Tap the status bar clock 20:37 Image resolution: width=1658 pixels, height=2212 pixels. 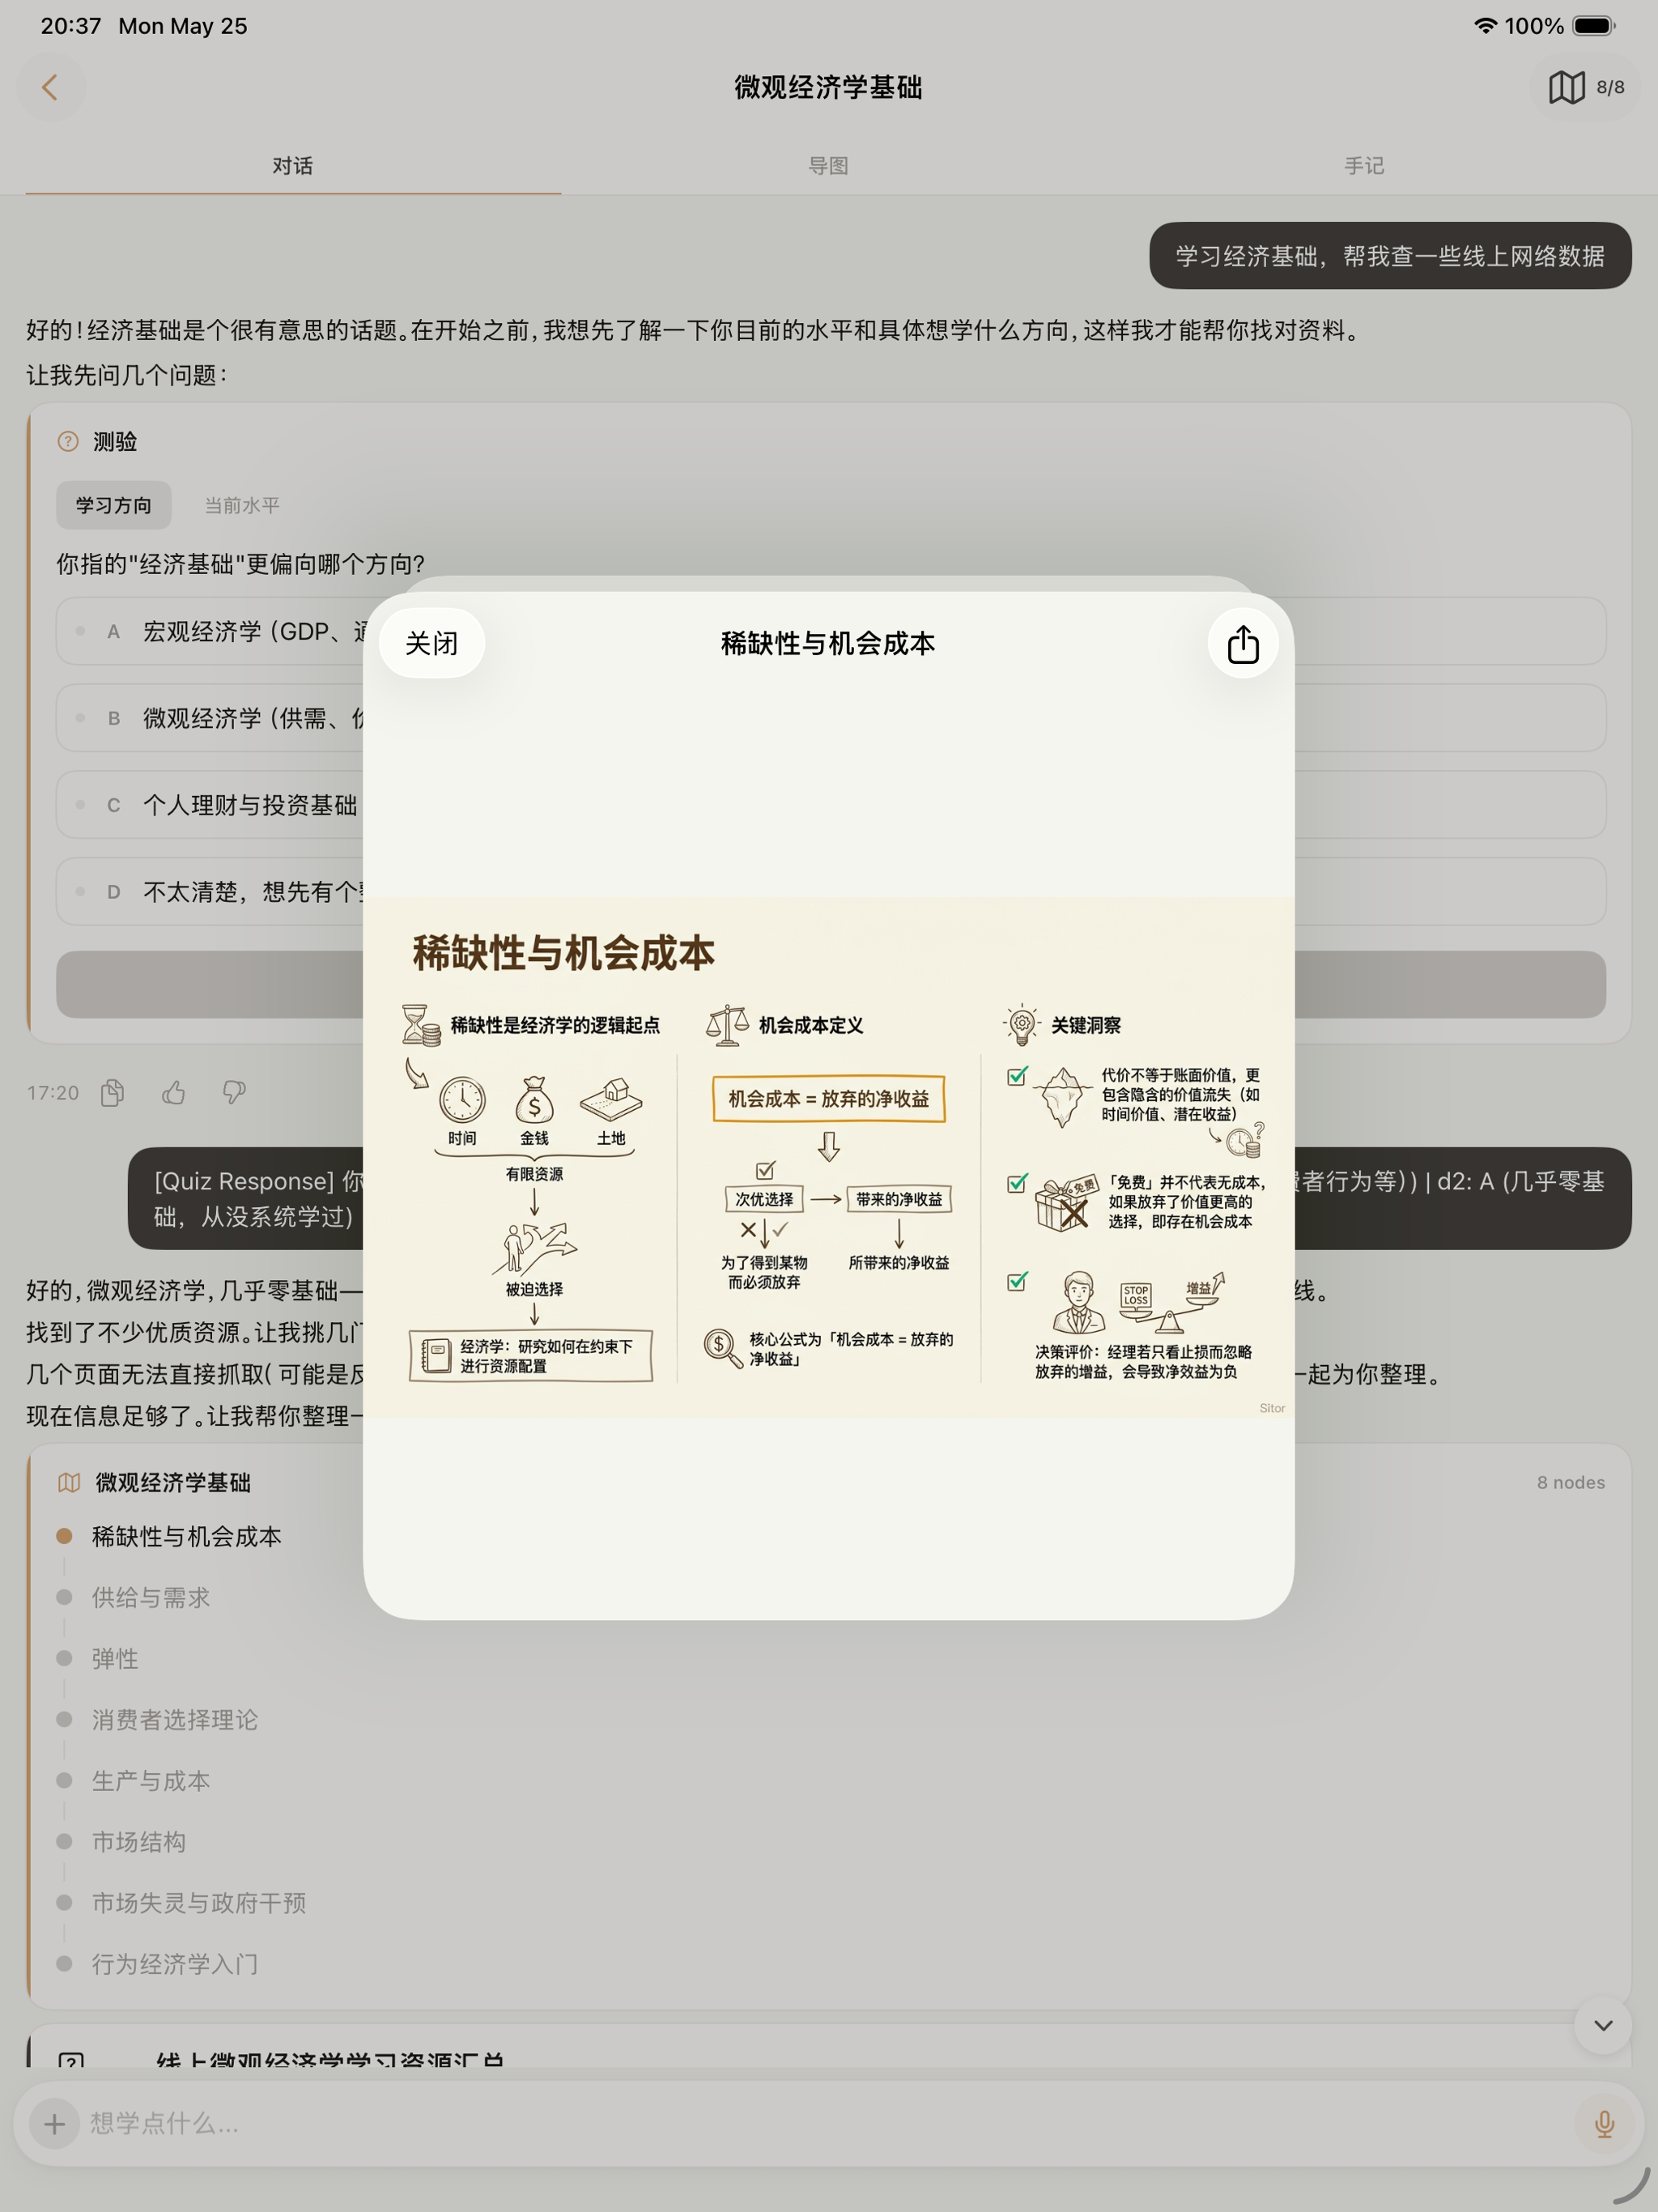click(70, 26)
